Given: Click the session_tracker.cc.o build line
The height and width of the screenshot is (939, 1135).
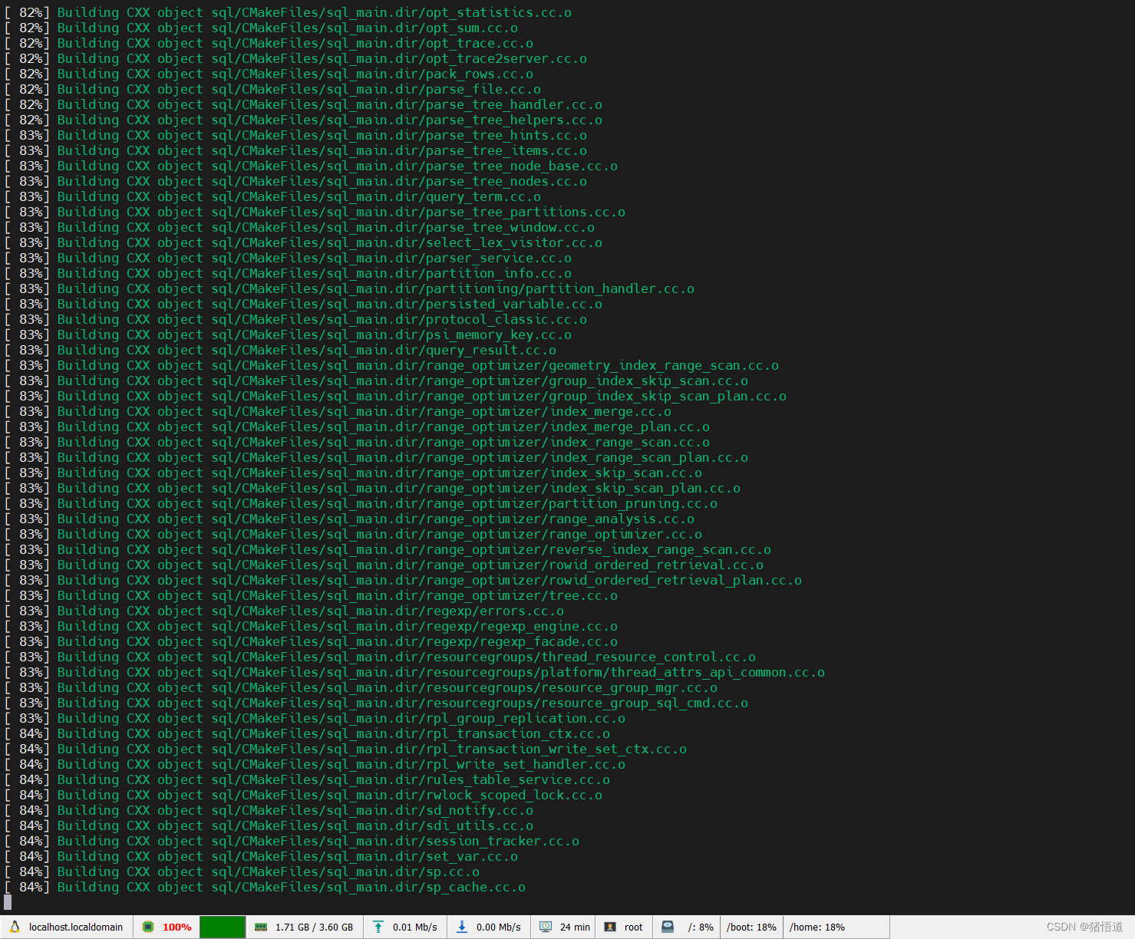Looking at the screenshot, I should pyautogui.click(x=292, y=841).
